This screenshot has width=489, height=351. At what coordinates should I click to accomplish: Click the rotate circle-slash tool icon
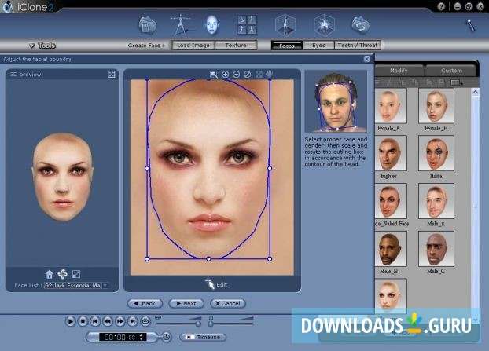pyautogui.click(x=248, y=74)
